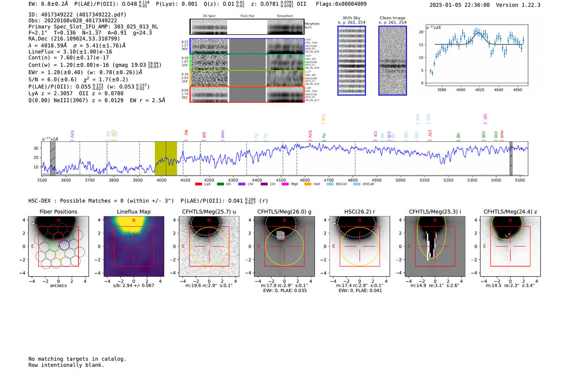This screenshot has height=387, width=569.
Task: Click the Gaussian emission line fit plot
Action: [x=476, y=55]
